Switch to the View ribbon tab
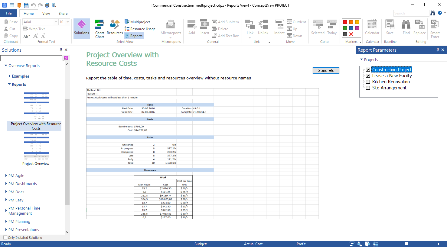447x247 pixels. point(46,13)
